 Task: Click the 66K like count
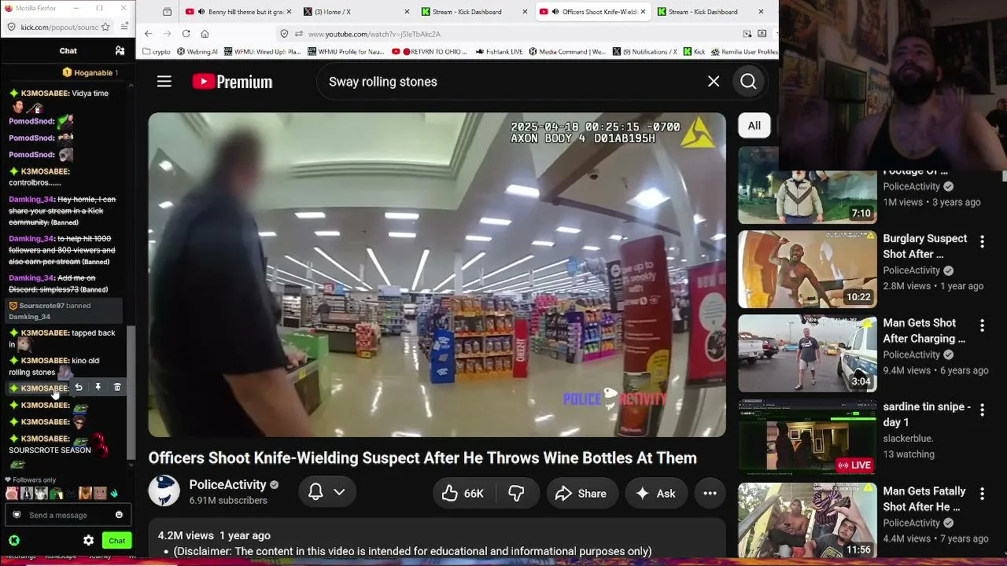474,494
